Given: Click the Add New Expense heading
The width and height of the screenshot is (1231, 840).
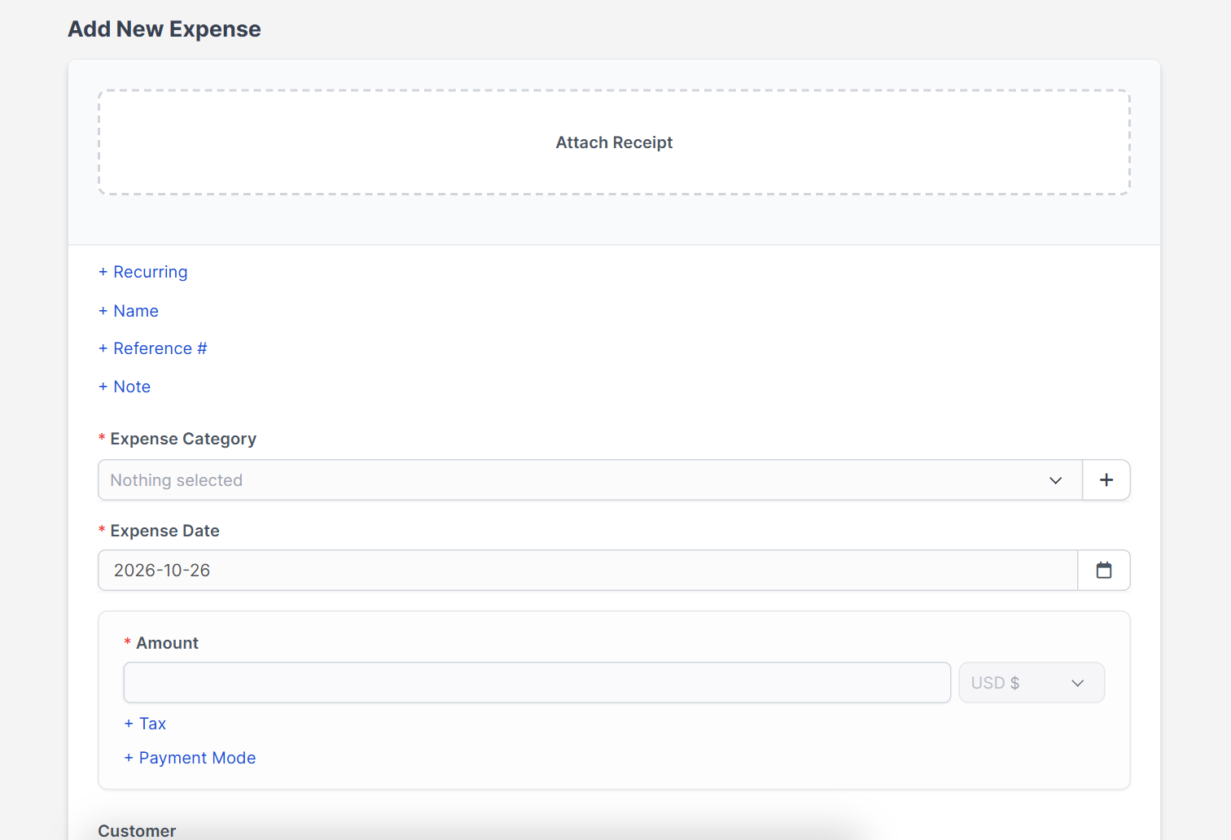Looking at the screenshot, I should click(164, 29).
